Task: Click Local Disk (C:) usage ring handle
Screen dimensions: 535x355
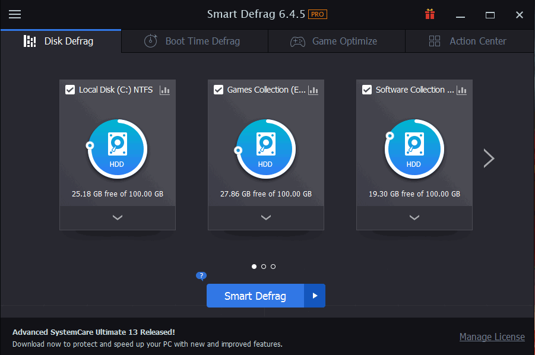Action: pyautogui.click(x=90, y=145)
